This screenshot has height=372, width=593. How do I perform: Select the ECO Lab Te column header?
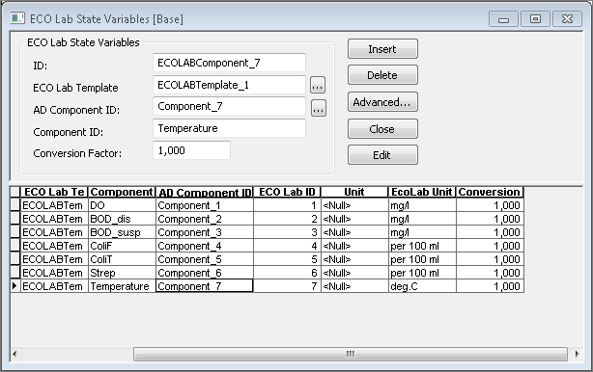click(54, 192)
